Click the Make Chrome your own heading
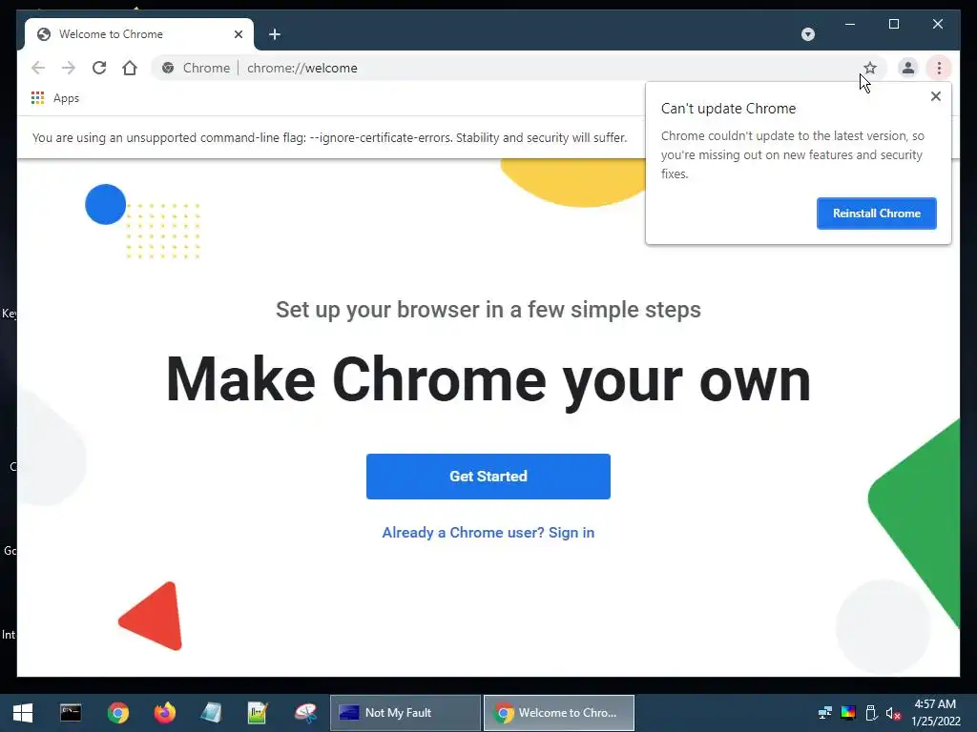The width and height of the screenshot is (977, 732). tap(488, 379)
